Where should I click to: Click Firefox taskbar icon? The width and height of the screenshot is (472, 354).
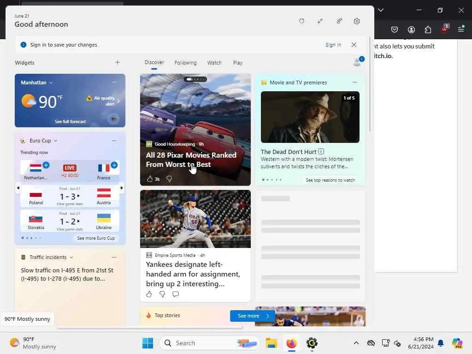pos(291,343)
